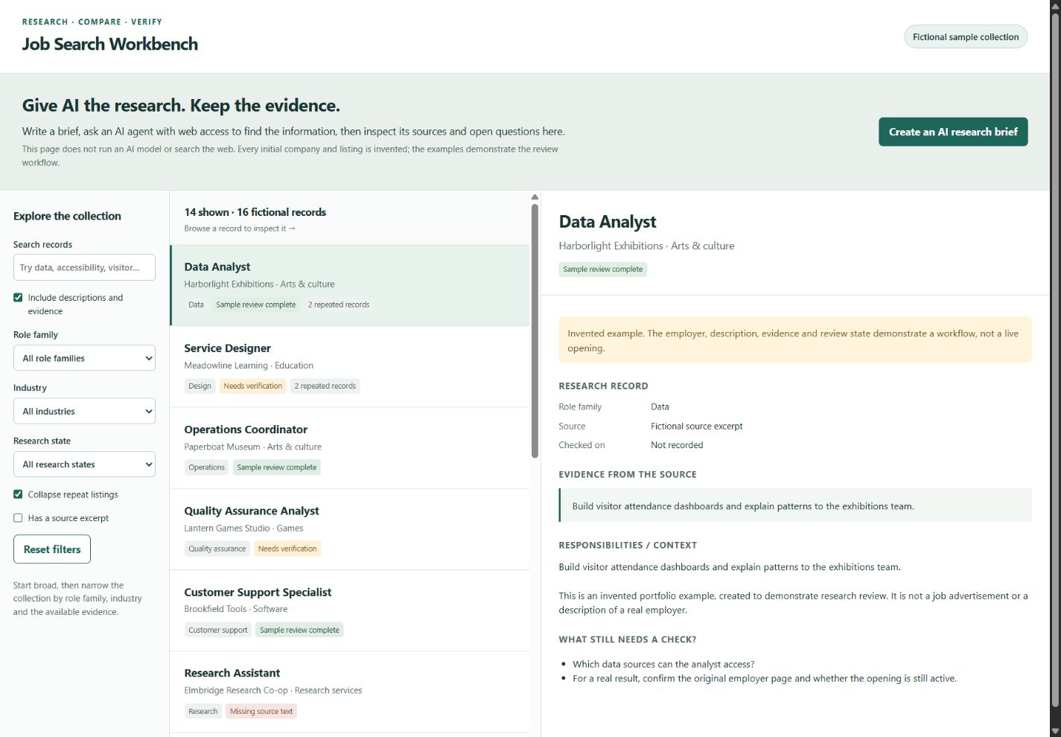Select the Customer Support Specialist record
The width and height of the screenshot is (1061, 737).
350,610
